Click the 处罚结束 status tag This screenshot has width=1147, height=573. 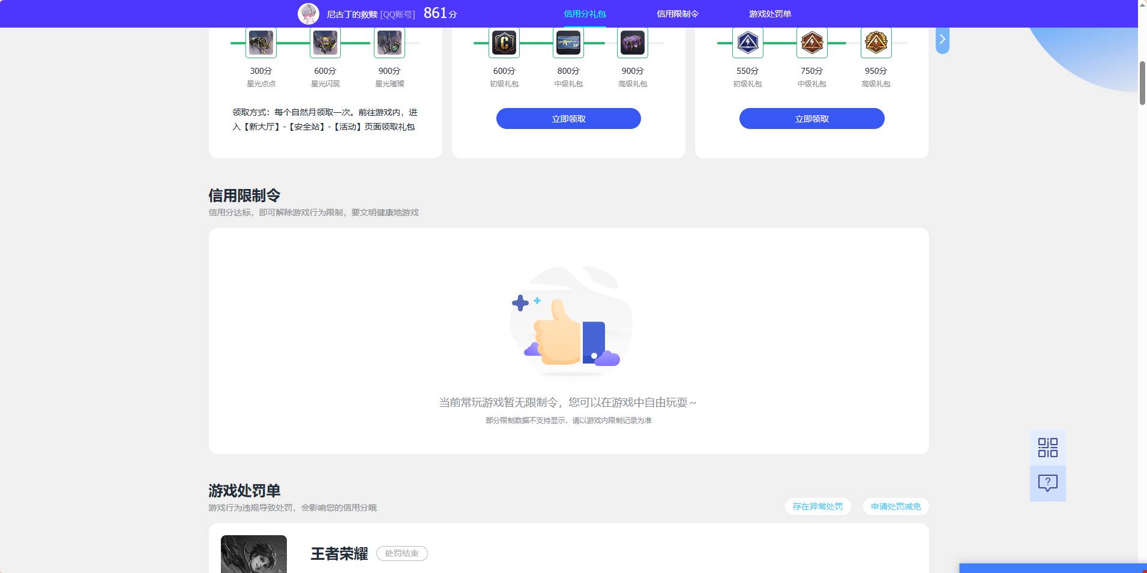coord(402,553)
